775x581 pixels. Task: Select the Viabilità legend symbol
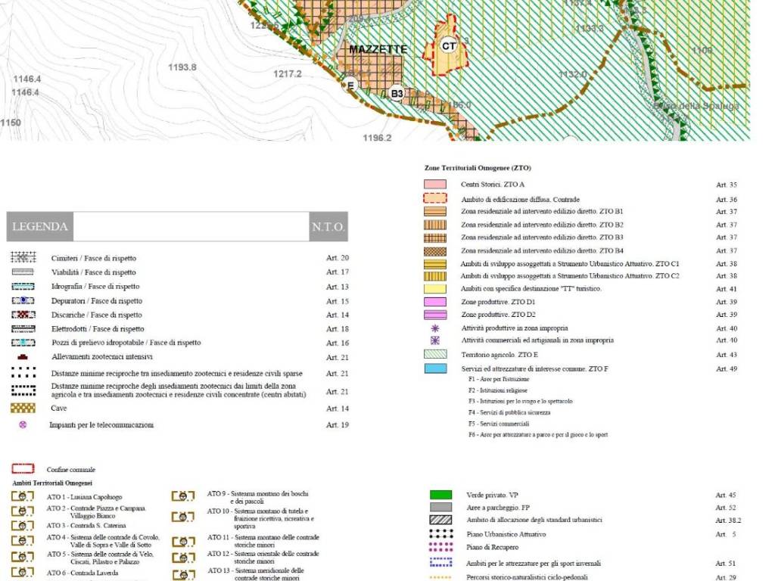click(23, 272)
